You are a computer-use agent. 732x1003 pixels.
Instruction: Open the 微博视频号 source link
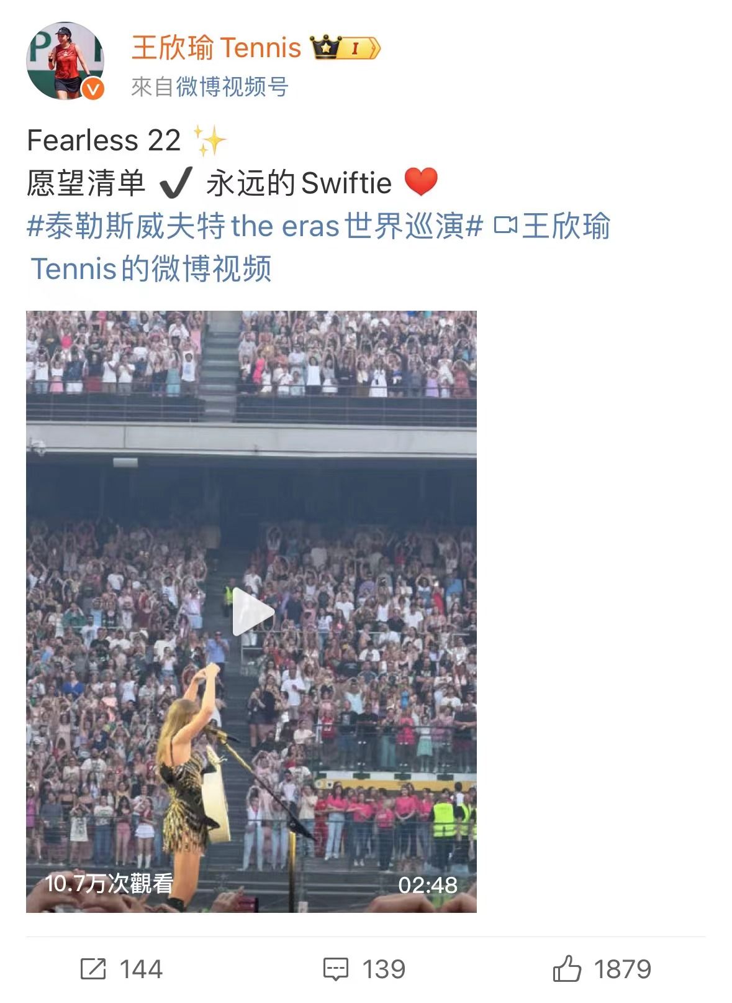232,87
